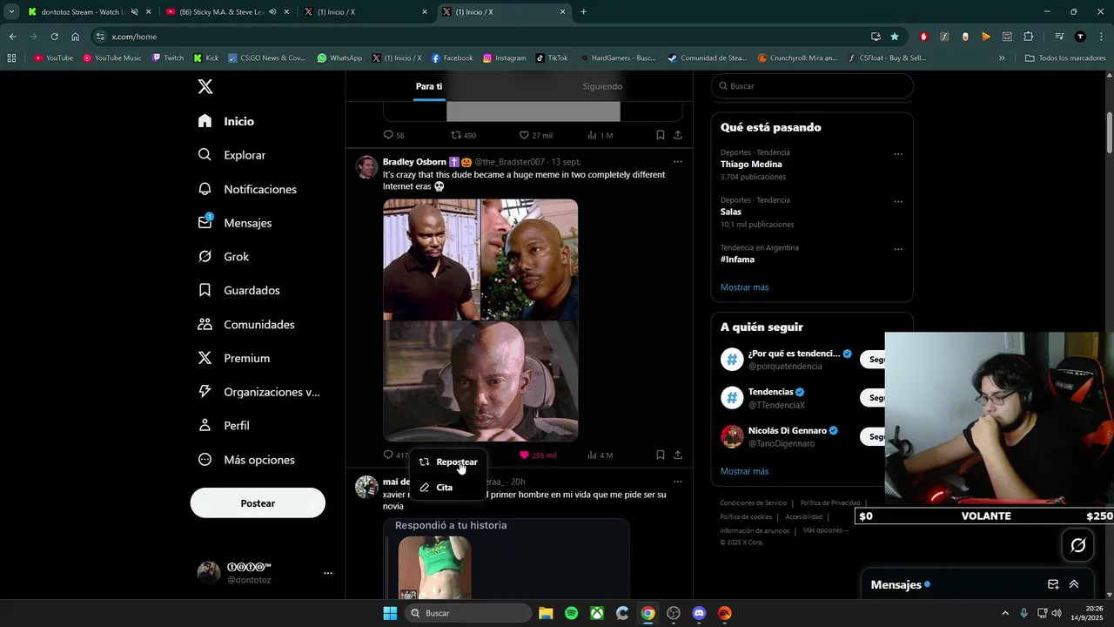This screenshot has height=627, width=1114.
Task: Click the Buscar search field on X
Action: [812, 86]
